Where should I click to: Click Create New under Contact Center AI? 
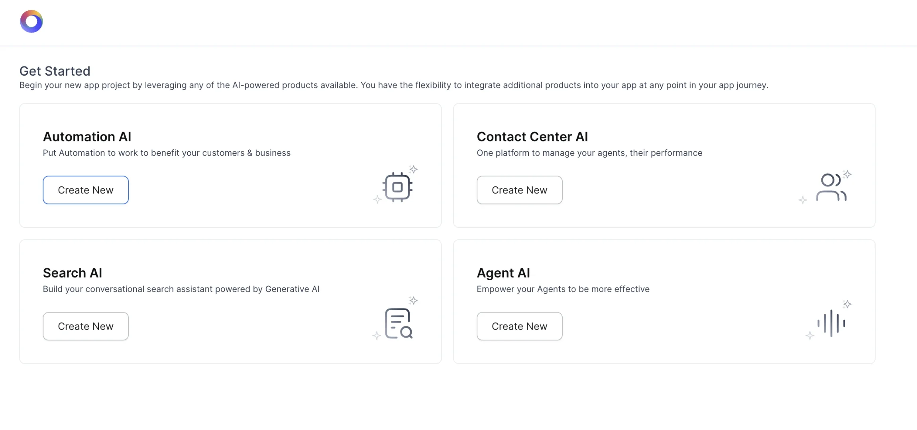click(x=519, y=190)
